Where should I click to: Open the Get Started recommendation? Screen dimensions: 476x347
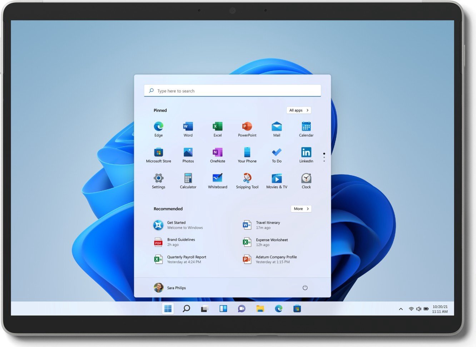click(179, 225)
